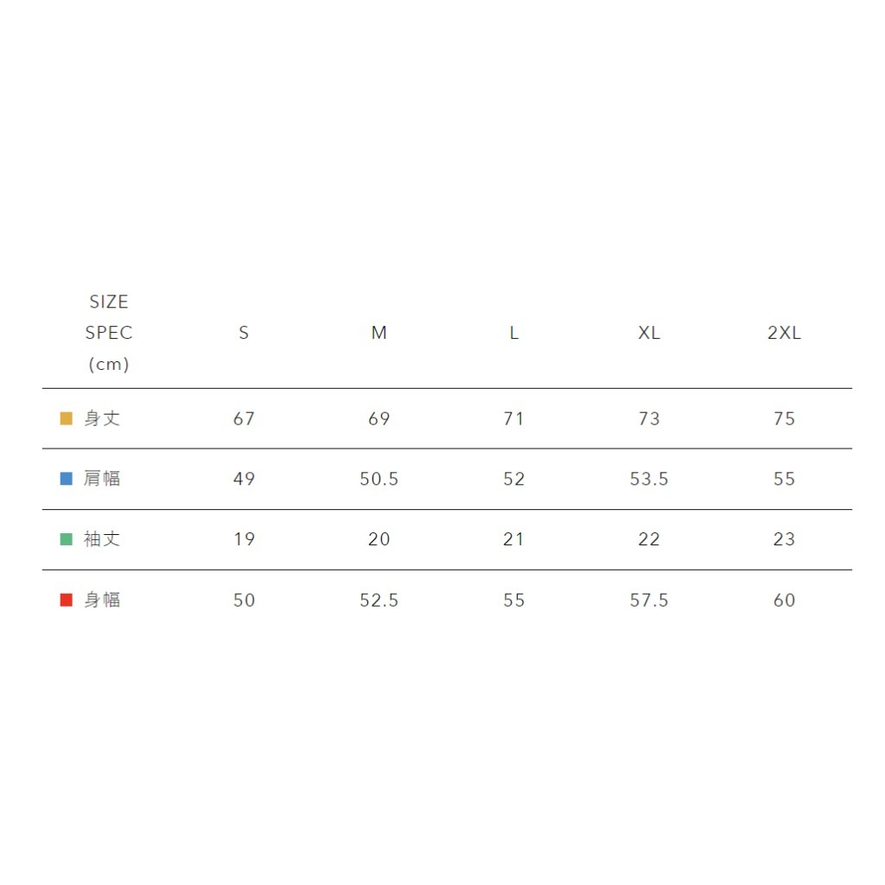Image resolution: width=885 pixels, height=885 pixels.
Task: Click the 身幅 row label
Action: click(102, 600)
